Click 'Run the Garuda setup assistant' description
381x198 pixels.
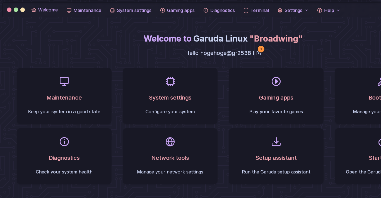point(276,172)
